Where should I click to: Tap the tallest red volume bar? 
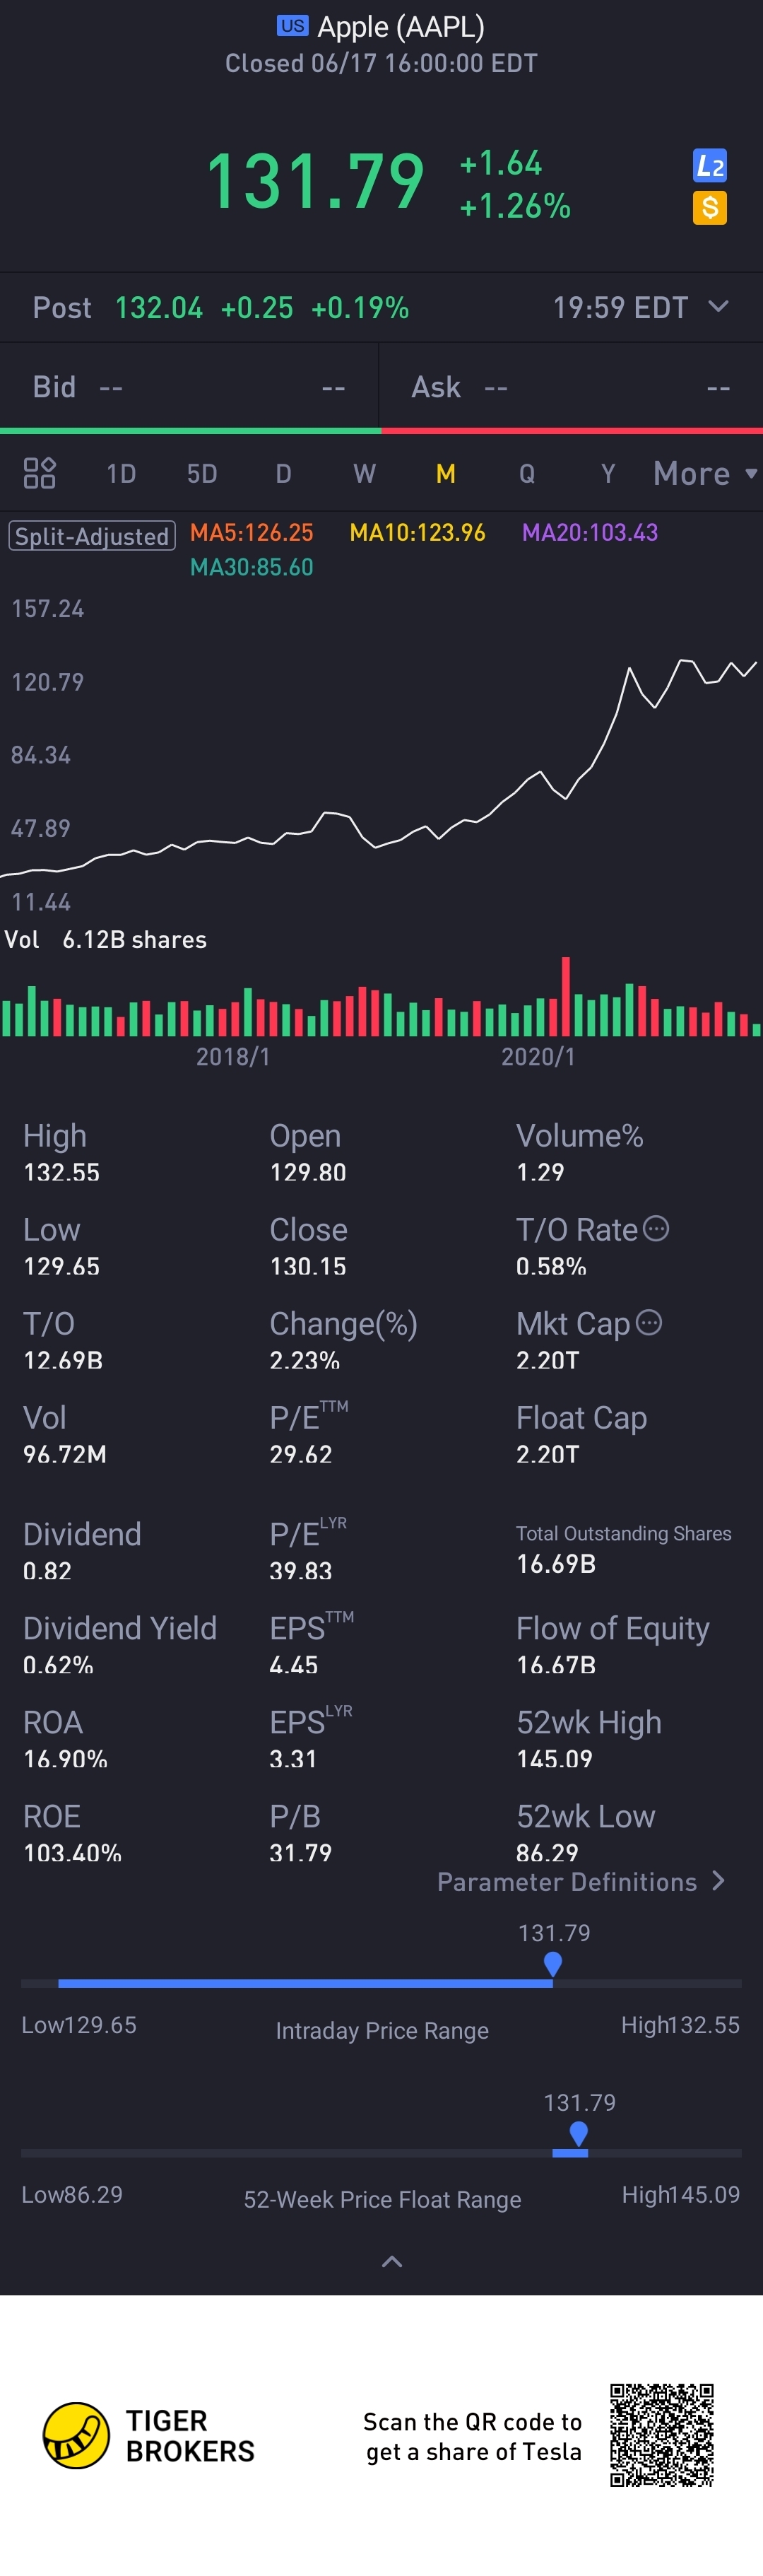click(x=566, y=996)
